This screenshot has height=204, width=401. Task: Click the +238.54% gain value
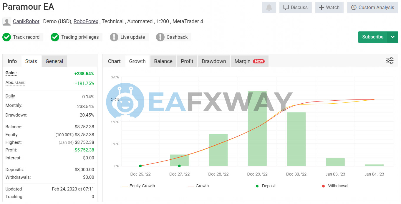coord(84,74)
